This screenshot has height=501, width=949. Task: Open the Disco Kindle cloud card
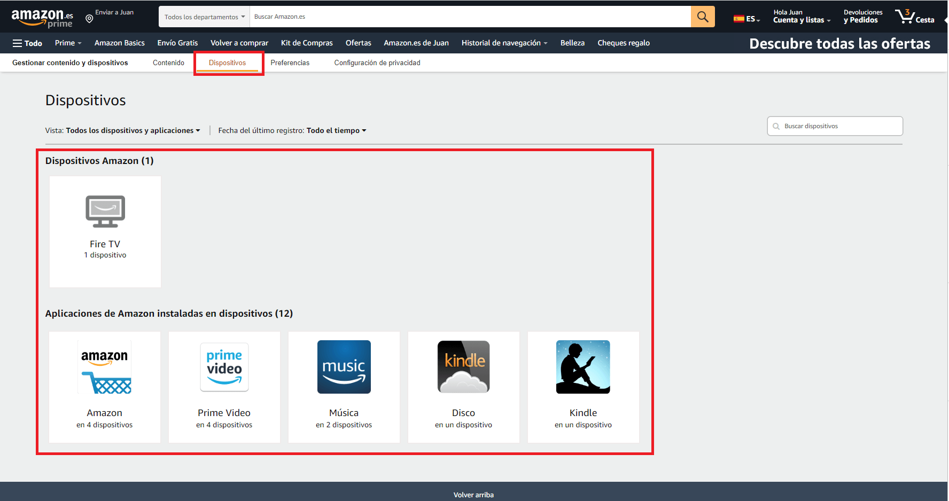pos(464,387)
